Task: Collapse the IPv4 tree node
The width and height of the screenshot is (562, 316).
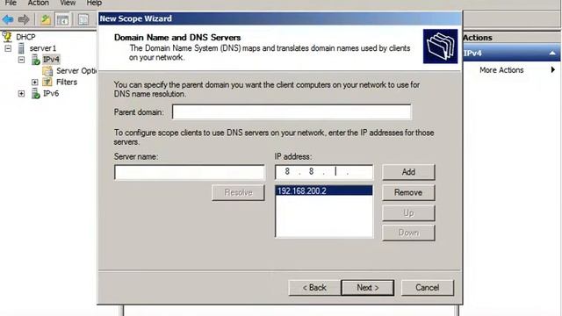Action: 21,60
